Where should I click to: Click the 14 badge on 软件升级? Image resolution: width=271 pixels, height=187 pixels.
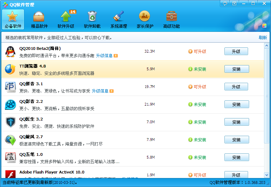73,12
